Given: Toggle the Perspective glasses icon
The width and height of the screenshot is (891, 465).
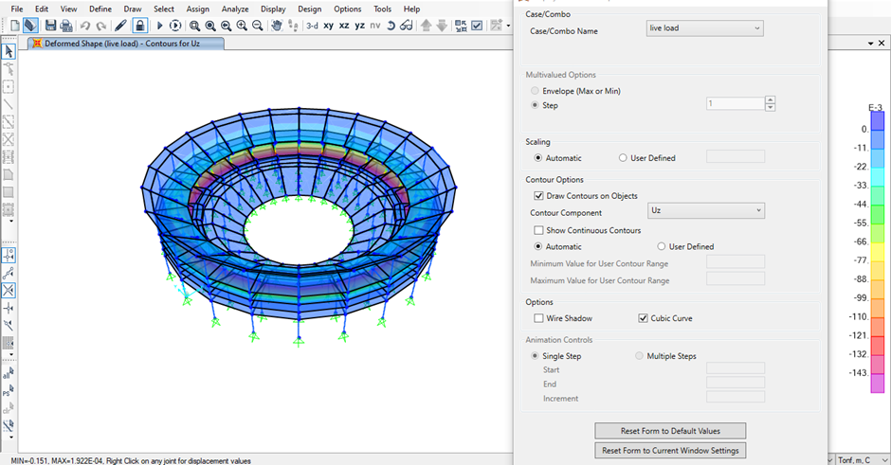Looking at the screenshot, I should 406,26.
